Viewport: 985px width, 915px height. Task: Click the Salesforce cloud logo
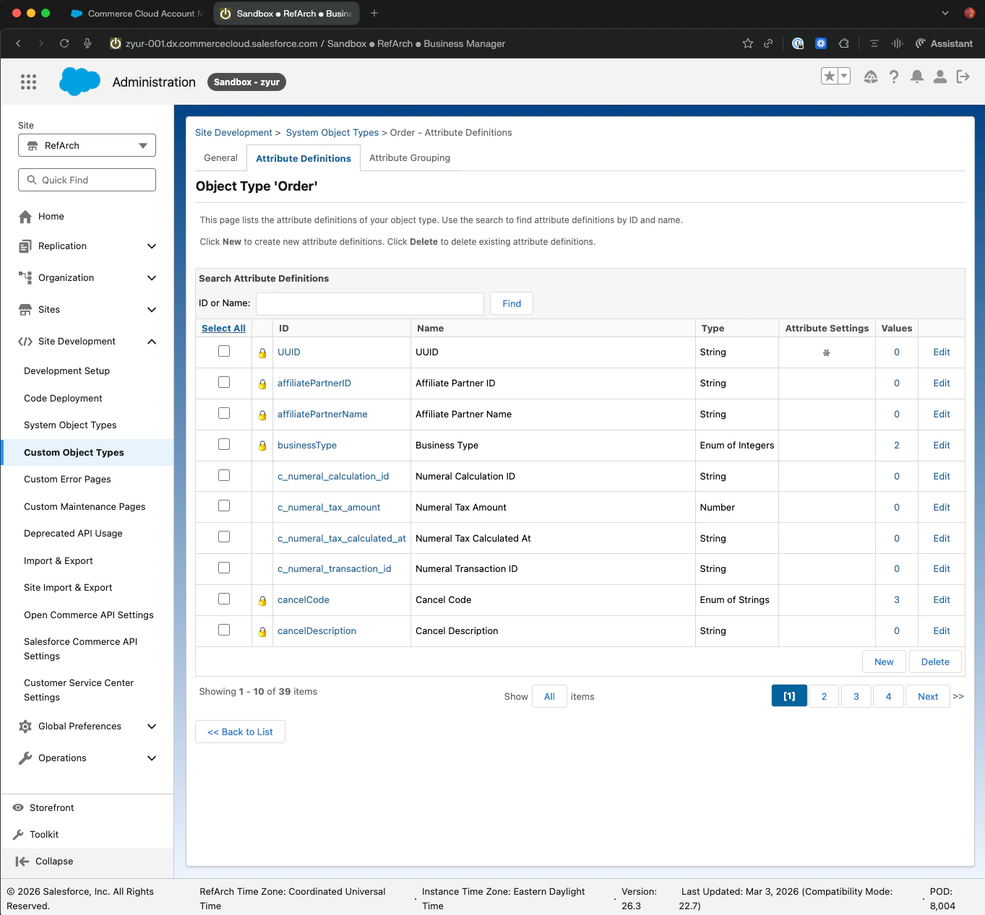click(x=79, y=82)
